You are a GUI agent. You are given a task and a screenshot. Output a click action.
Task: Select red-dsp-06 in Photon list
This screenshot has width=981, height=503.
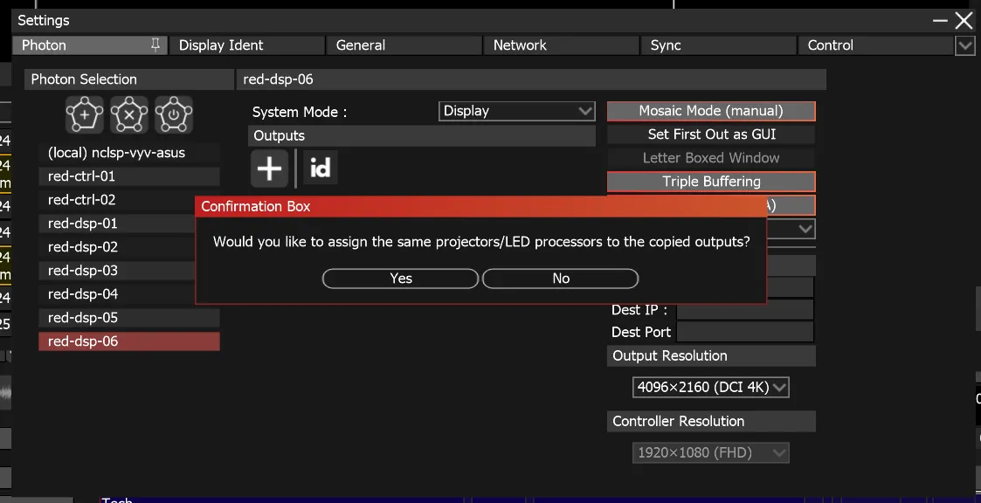[129, 341]
